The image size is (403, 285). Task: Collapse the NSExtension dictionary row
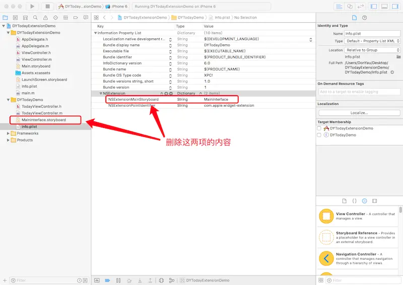(x=101, y=93)
